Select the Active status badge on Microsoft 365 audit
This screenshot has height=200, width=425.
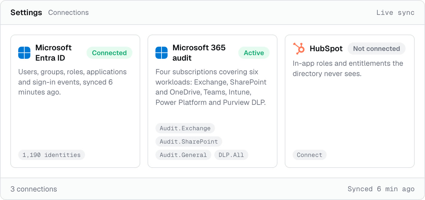[254, 53]
